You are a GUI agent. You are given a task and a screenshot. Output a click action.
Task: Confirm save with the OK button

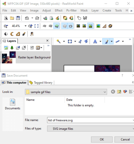(x=102, y=140)
